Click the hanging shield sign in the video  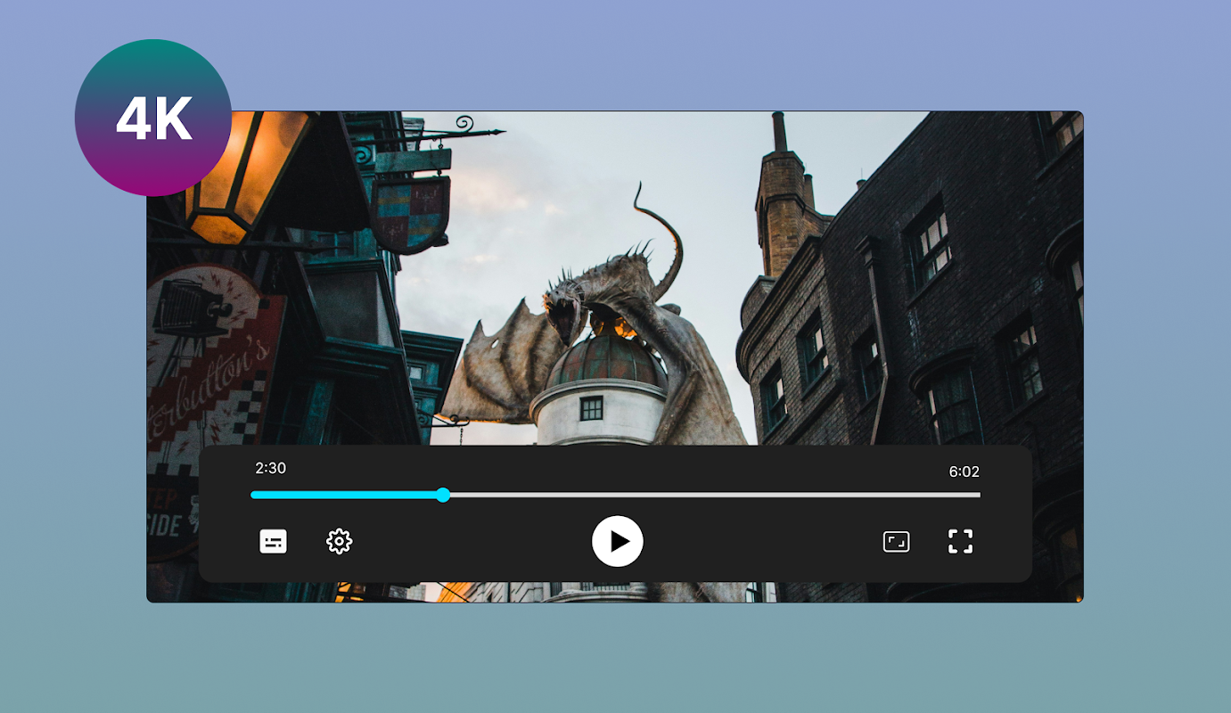point(410,214)
